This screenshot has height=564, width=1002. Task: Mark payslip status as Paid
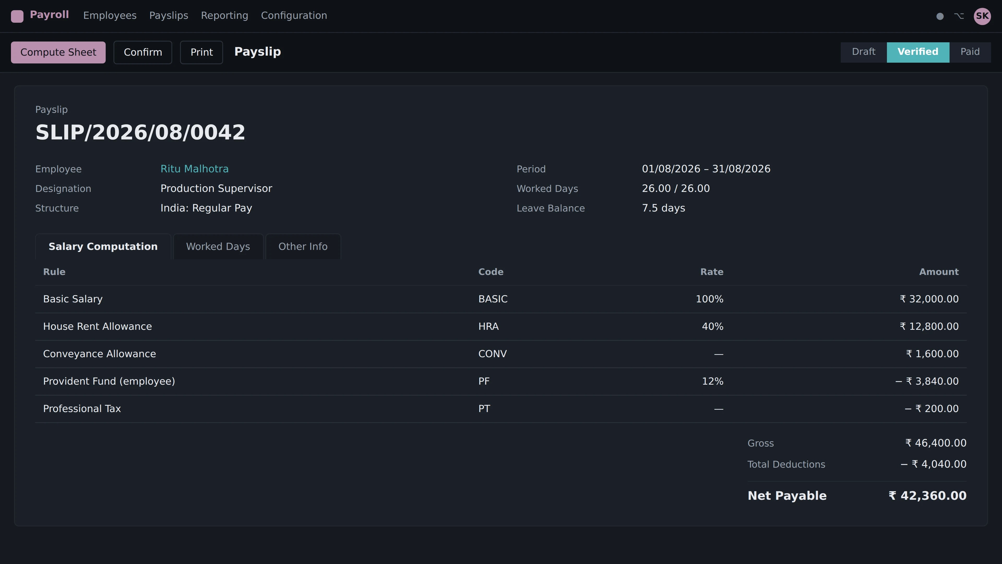pos(970,52)
